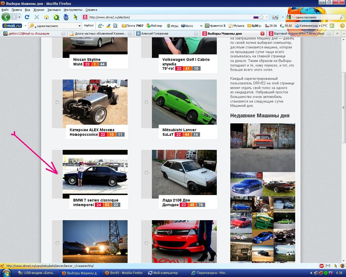
Task: Open the Mitsubishi Lancer SaLaT link
Action: pyautogui.click(x=179, y=132)
